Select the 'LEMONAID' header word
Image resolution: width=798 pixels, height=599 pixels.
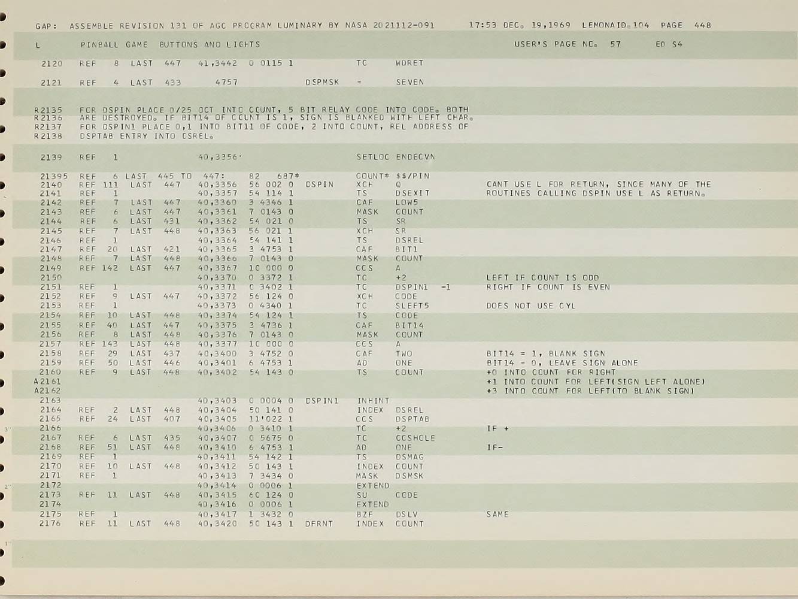pos(604,25)
